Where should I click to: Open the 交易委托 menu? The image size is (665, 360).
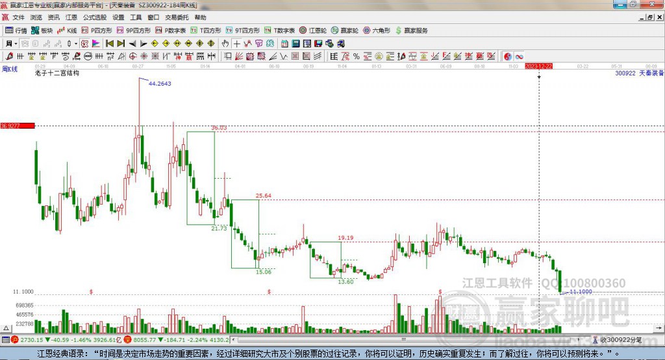177,18
